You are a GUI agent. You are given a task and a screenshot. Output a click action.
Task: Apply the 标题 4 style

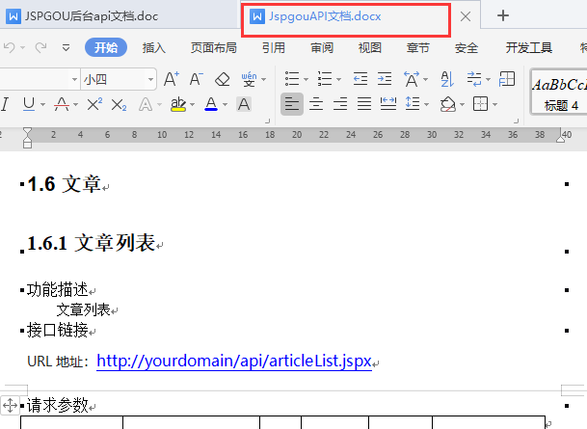coord(559,92)
